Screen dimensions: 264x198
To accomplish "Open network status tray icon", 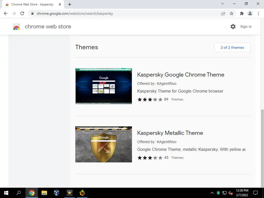I will 225,193.
